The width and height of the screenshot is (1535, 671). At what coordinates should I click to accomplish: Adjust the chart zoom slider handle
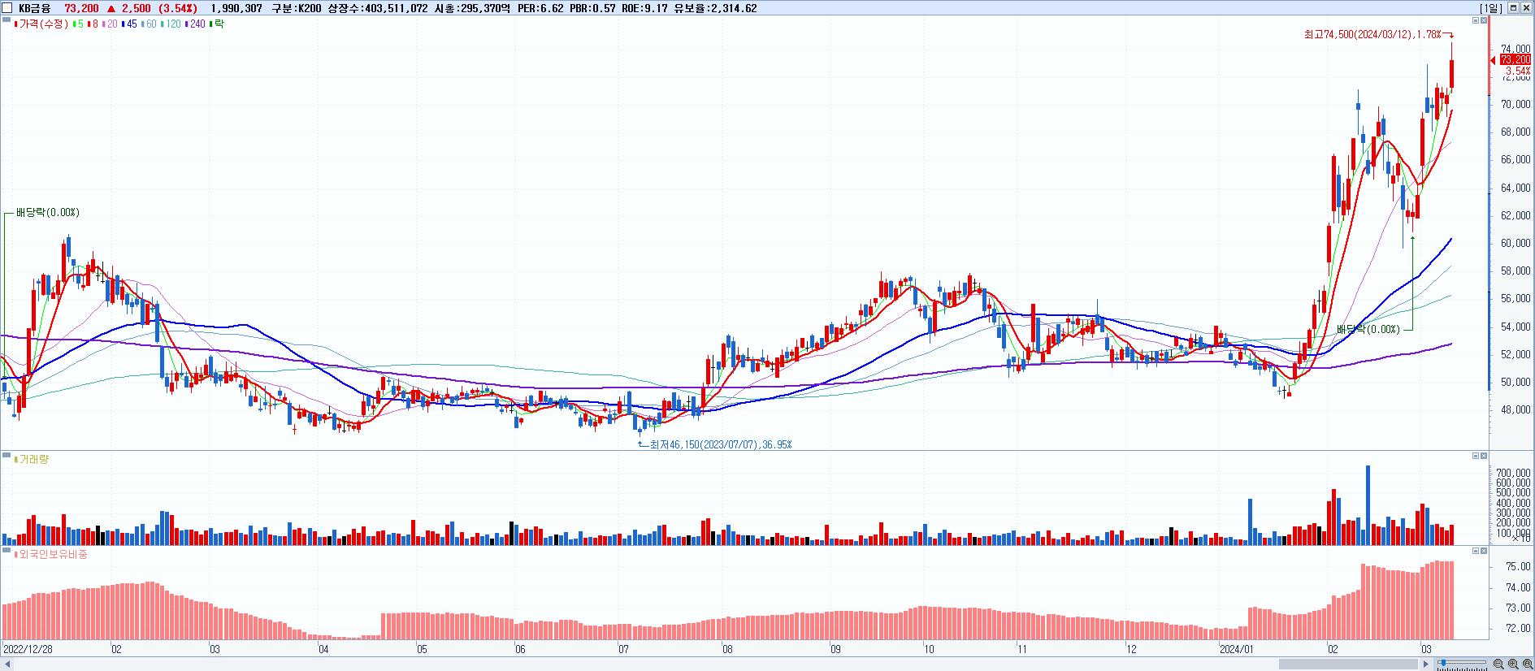1442,664
